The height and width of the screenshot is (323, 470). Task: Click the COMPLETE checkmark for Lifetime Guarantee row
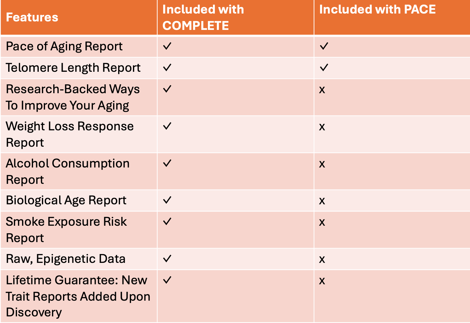click(x=167, y=280)
